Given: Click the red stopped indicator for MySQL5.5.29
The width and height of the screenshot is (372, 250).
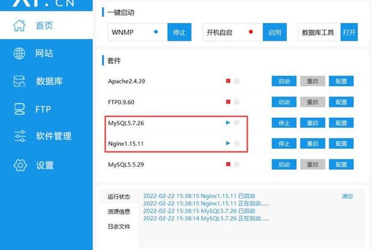Looking at the screenshot, I should [x=228, y=164].
